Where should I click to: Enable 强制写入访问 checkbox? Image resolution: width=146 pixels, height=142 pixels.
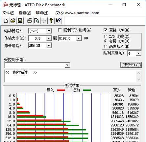point(60,30)
